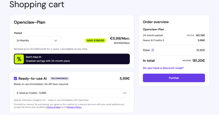Click the €5.99/Mon. plan price

click(x=120, y=38)
